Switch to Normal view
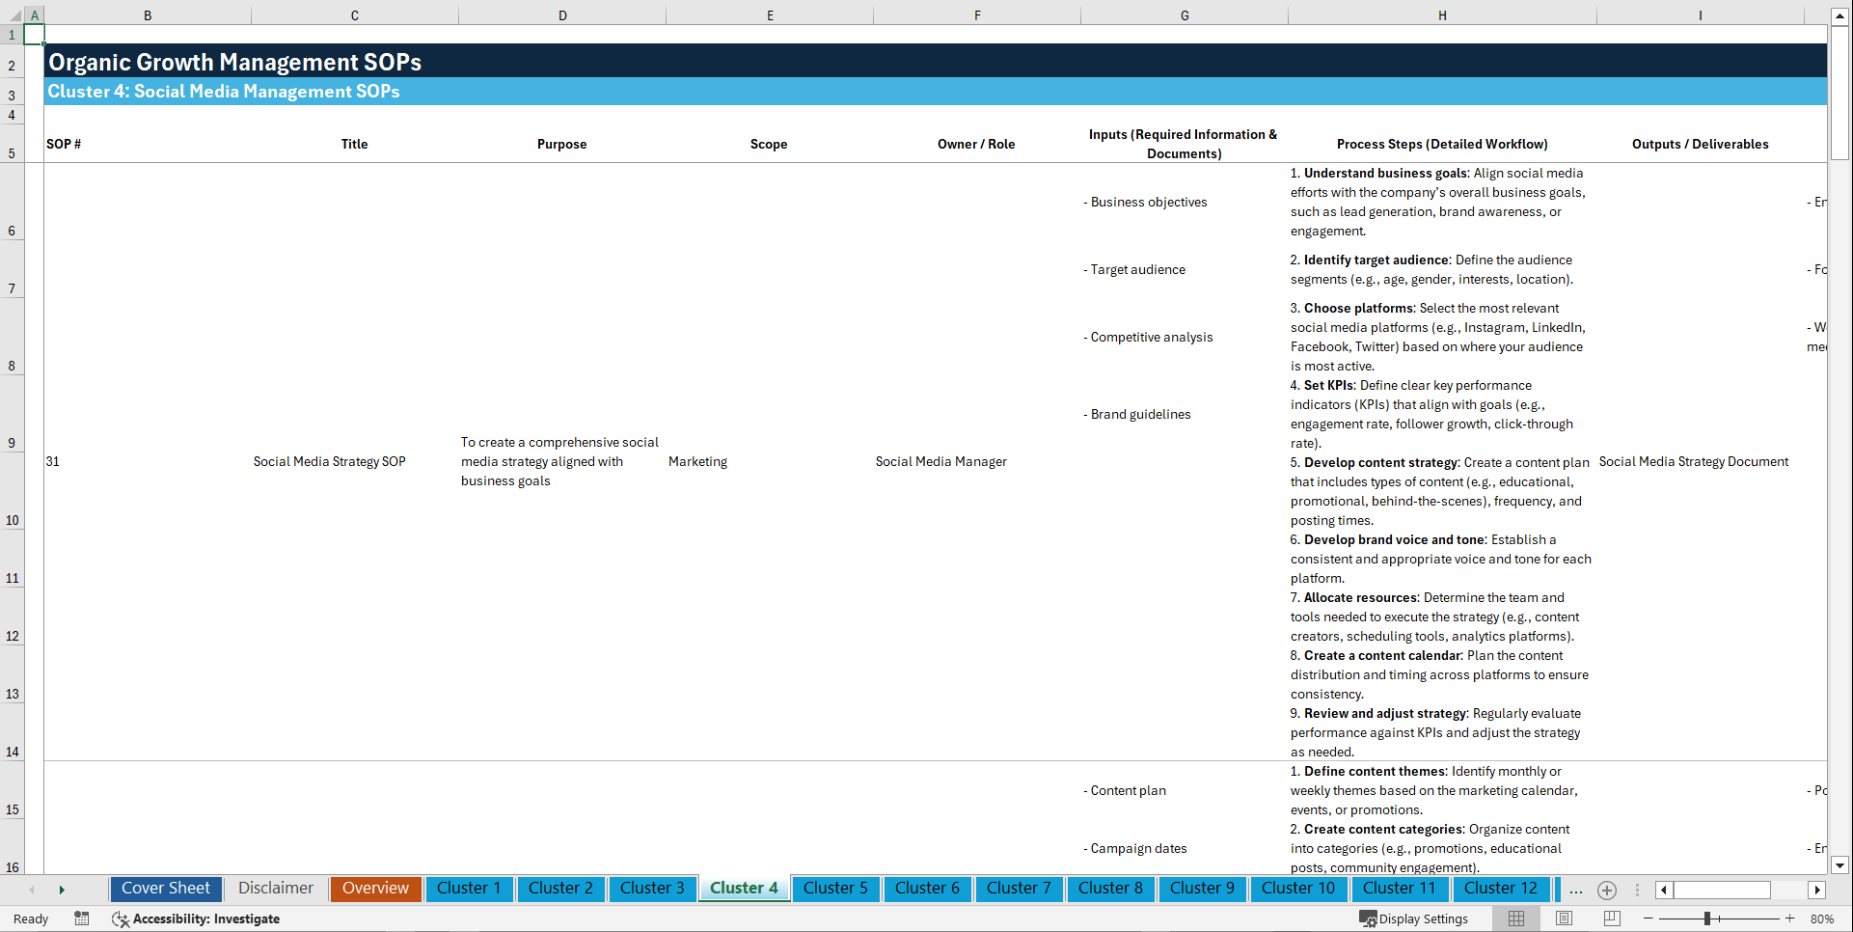The image size is (1853, 932). click(1515, 918)
